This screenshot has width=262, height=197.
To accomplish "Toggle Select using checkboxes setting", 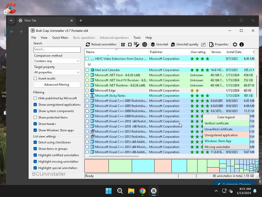I will [x=35, y=142].
